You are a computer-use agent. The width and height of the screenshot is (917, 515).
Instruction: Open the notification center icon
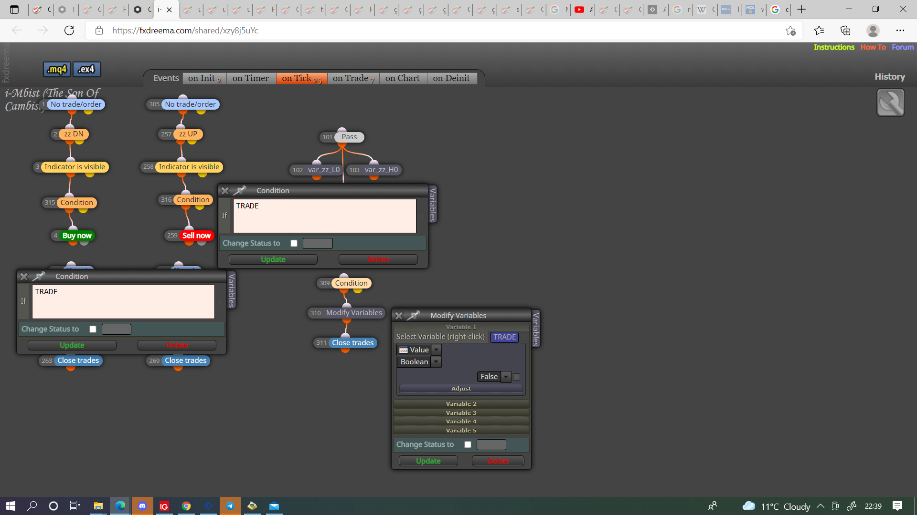897,506
